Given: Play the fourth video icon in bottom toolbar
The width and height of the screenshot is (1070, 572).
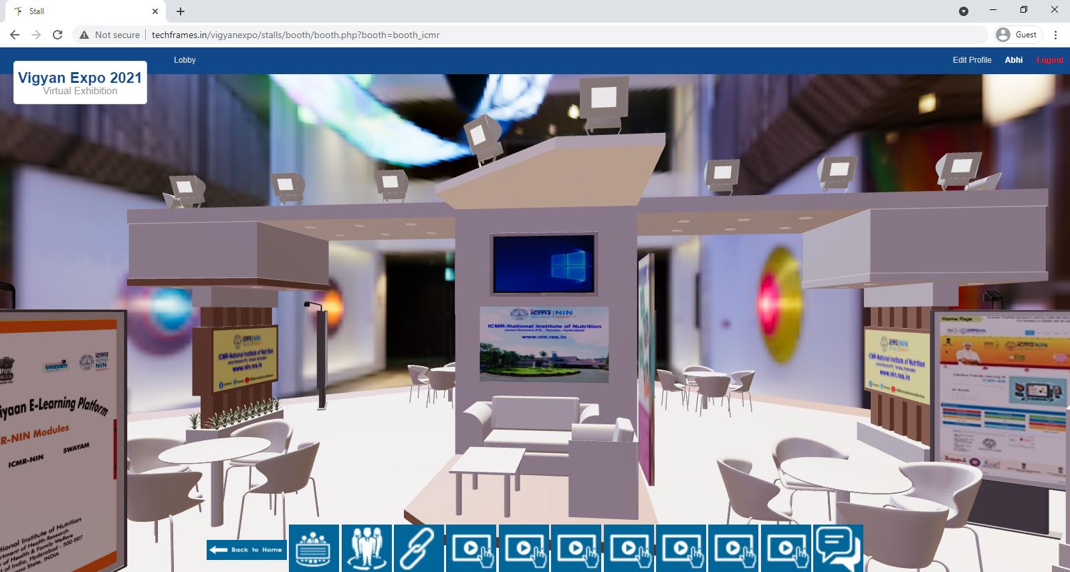Looking at the screenshot, I should (629, 549).
